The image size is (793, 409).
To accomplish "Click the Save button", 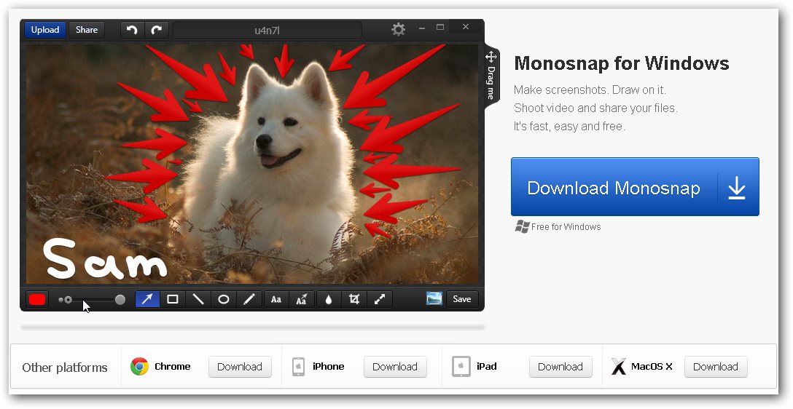I will coord(462,299).
